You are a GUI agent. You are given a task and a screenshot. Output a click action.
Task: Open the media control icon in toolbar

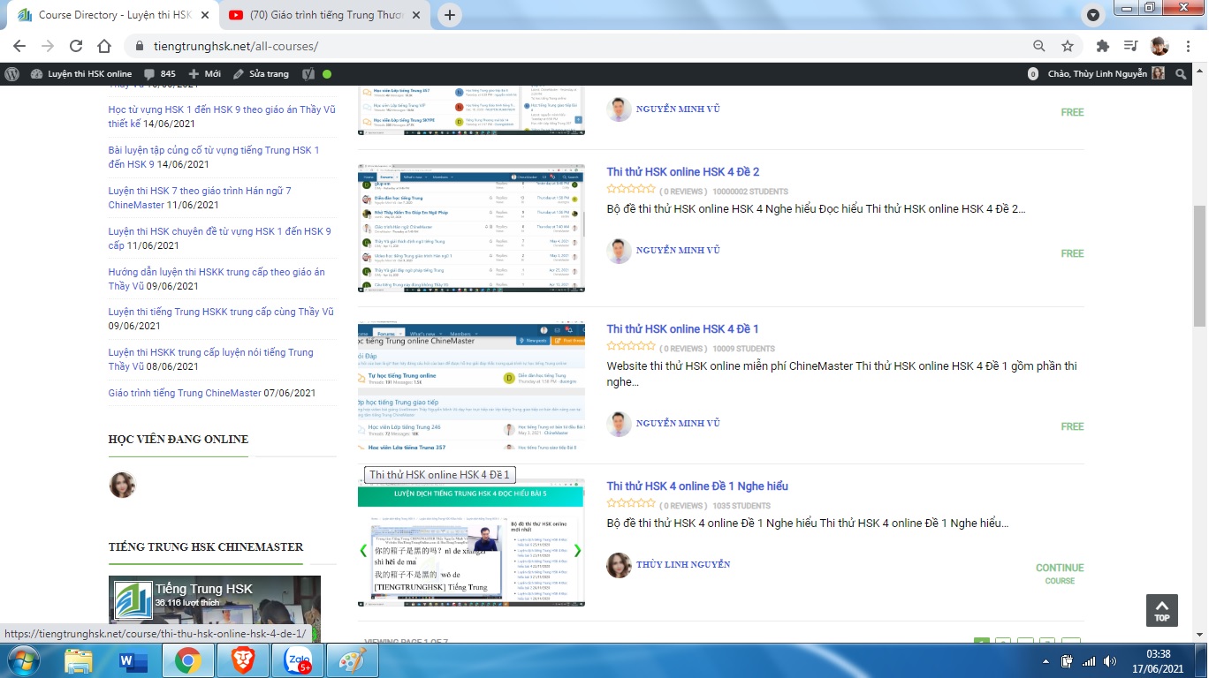1130,46
